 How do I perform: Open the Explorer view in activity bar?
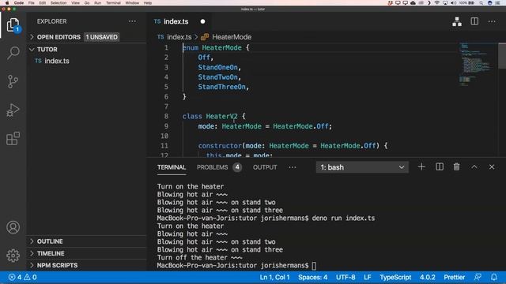tap(13, 25)
